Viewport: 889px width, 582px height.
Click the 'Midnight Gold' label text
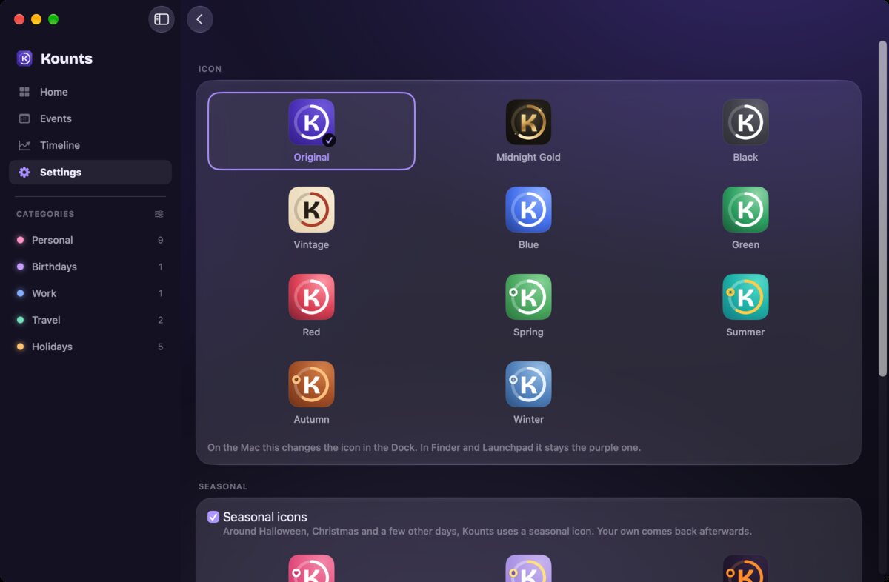coord(528,157)
